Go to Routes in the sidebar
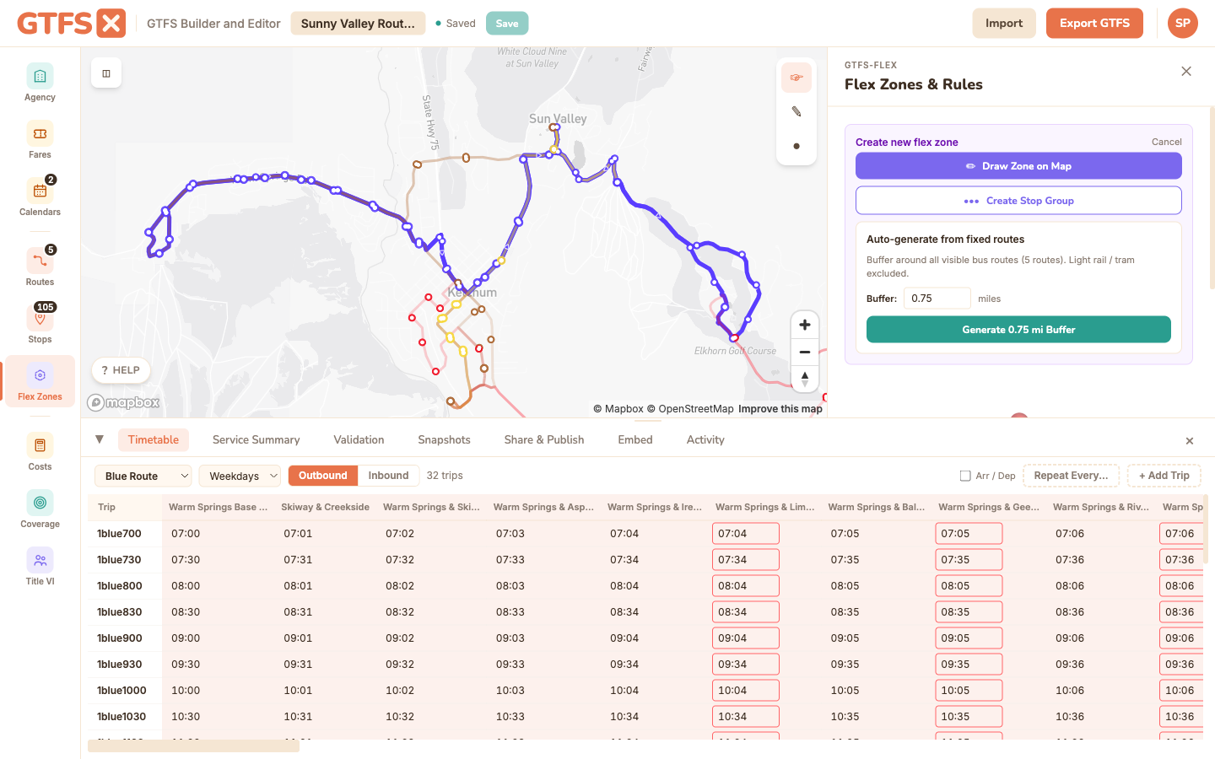The width and height of the screenshot is (1215, 759). [x=40, y=267]
